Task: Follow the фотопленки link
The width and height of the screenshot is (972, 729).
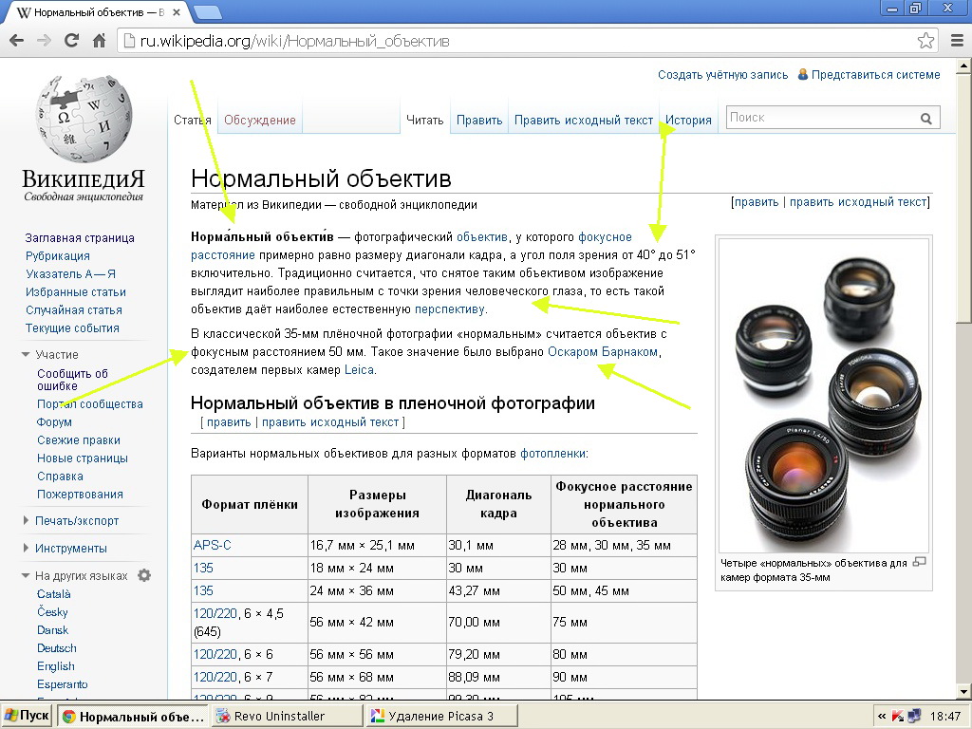Action: (552, 453)
